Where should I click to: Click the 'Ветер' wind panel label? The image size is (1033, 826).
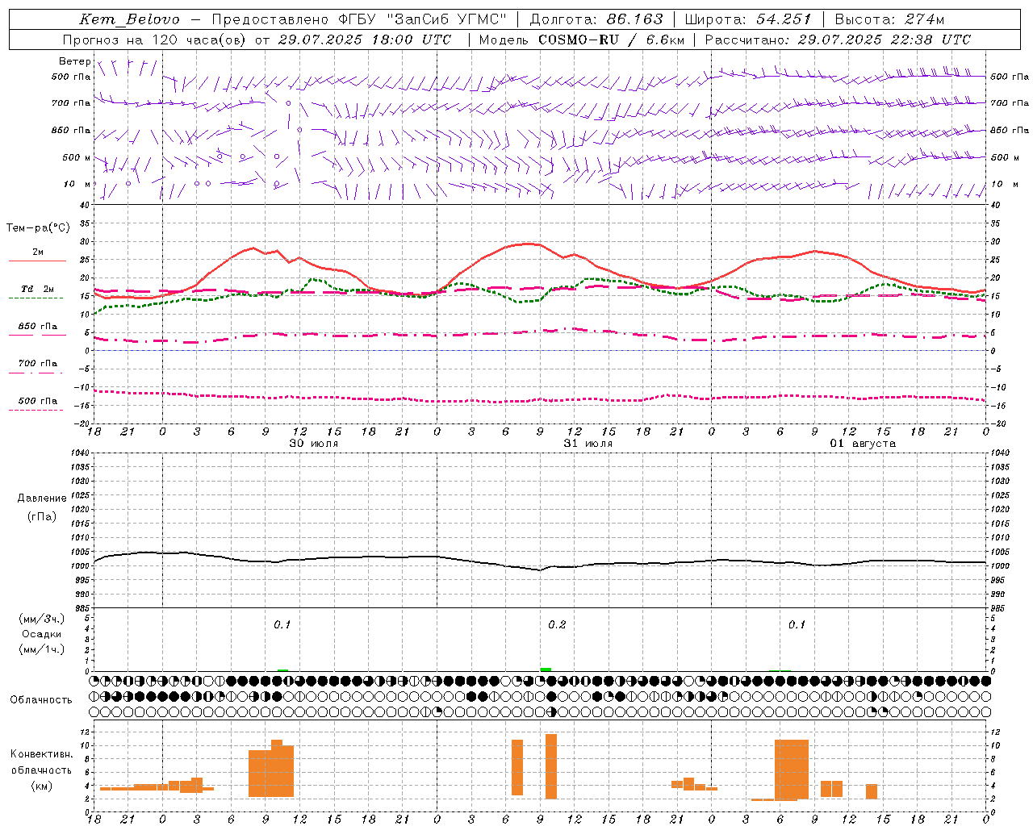74,61
